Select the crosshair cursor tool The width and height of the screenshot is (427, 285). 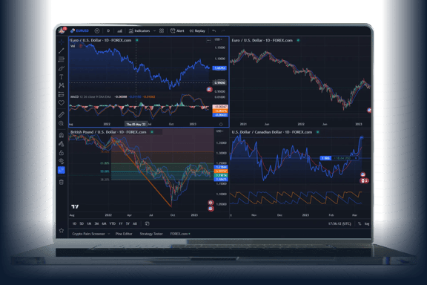(x=62, y=42)
